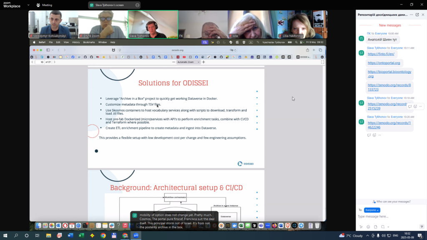Open the emoji picker in chat

368,227
